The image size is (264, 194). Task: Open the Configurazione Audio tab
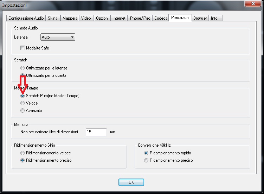pos(26,18)
